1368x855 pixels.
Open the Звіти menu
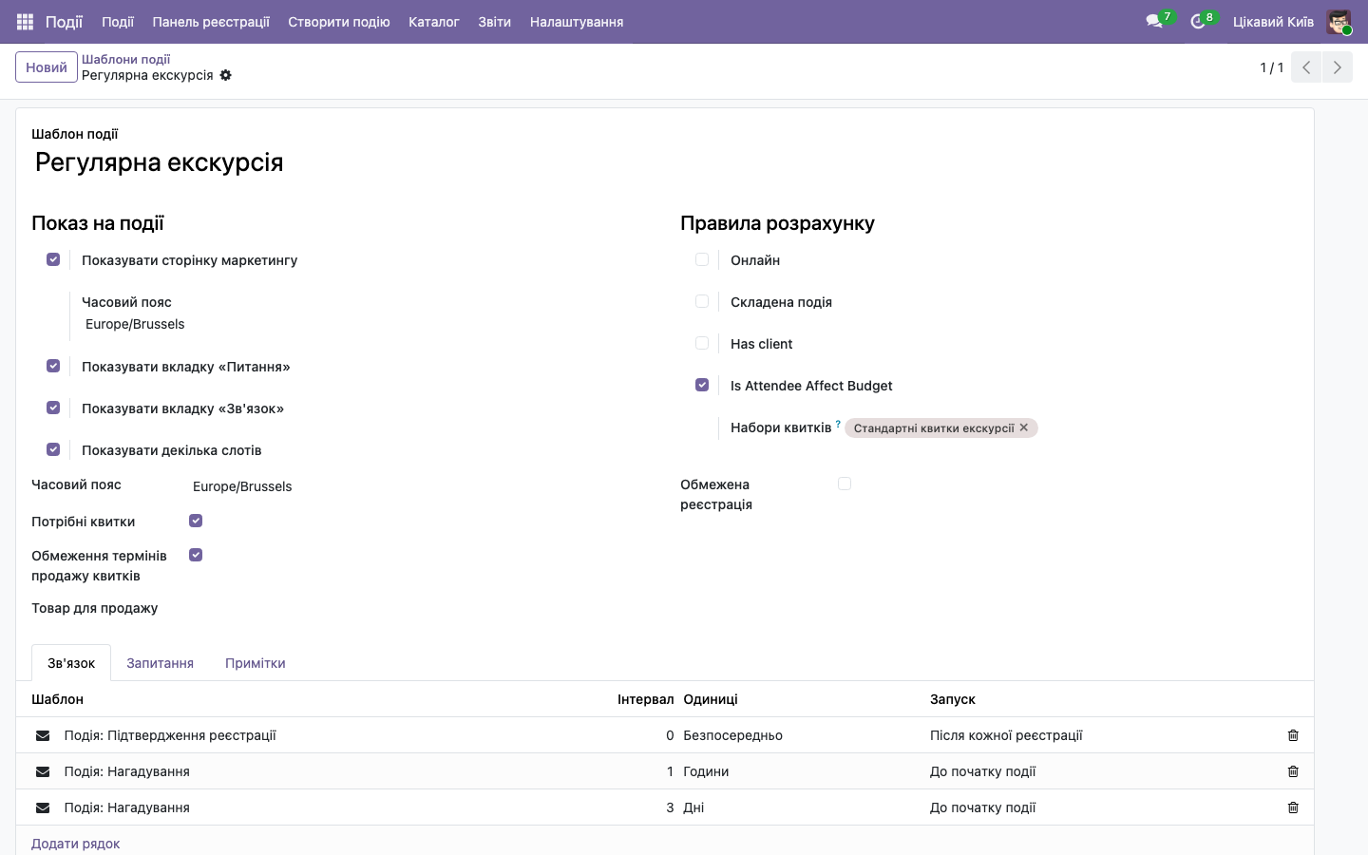click(495, 22)
